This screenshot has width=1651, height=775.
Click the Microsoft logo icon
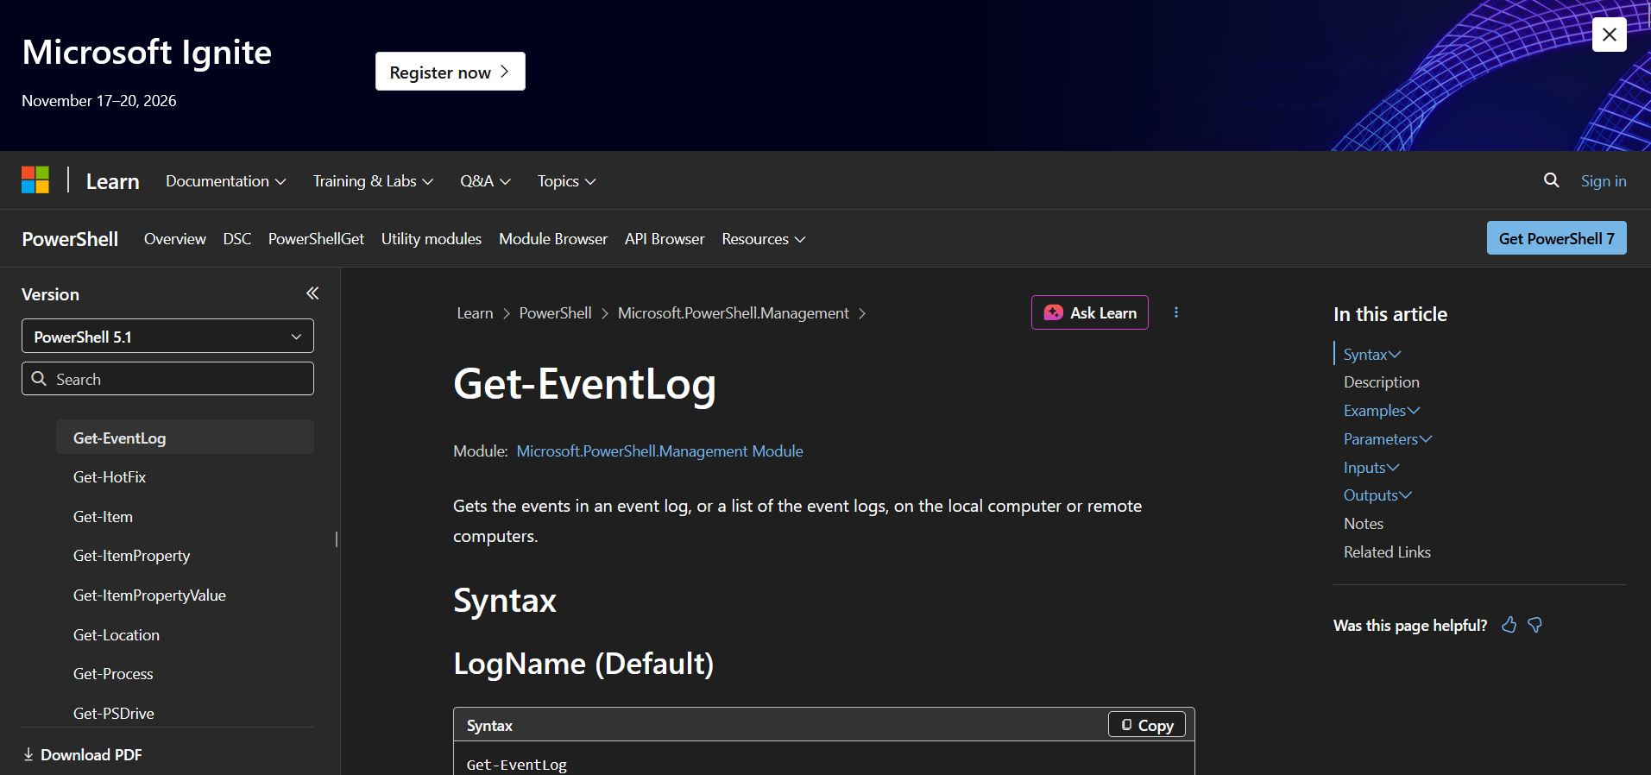[35, 180]
